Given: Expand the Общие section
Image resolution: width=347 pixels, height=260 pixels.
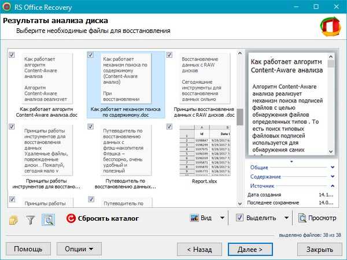Looking at the screenshot, I should (x=333, y=168).
